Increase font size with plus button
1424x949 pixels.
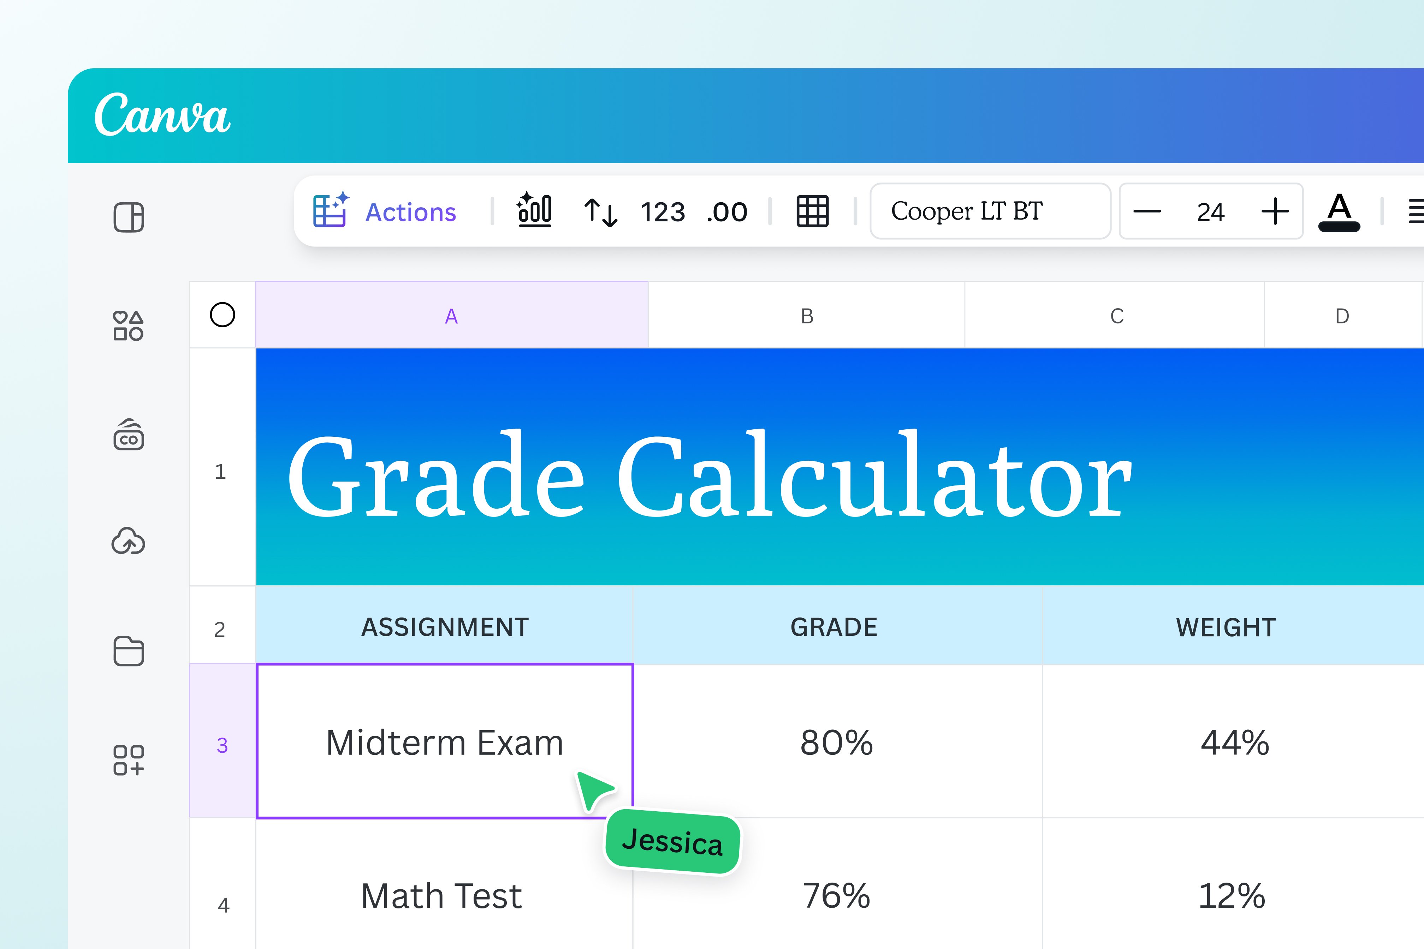(1275, 211)
